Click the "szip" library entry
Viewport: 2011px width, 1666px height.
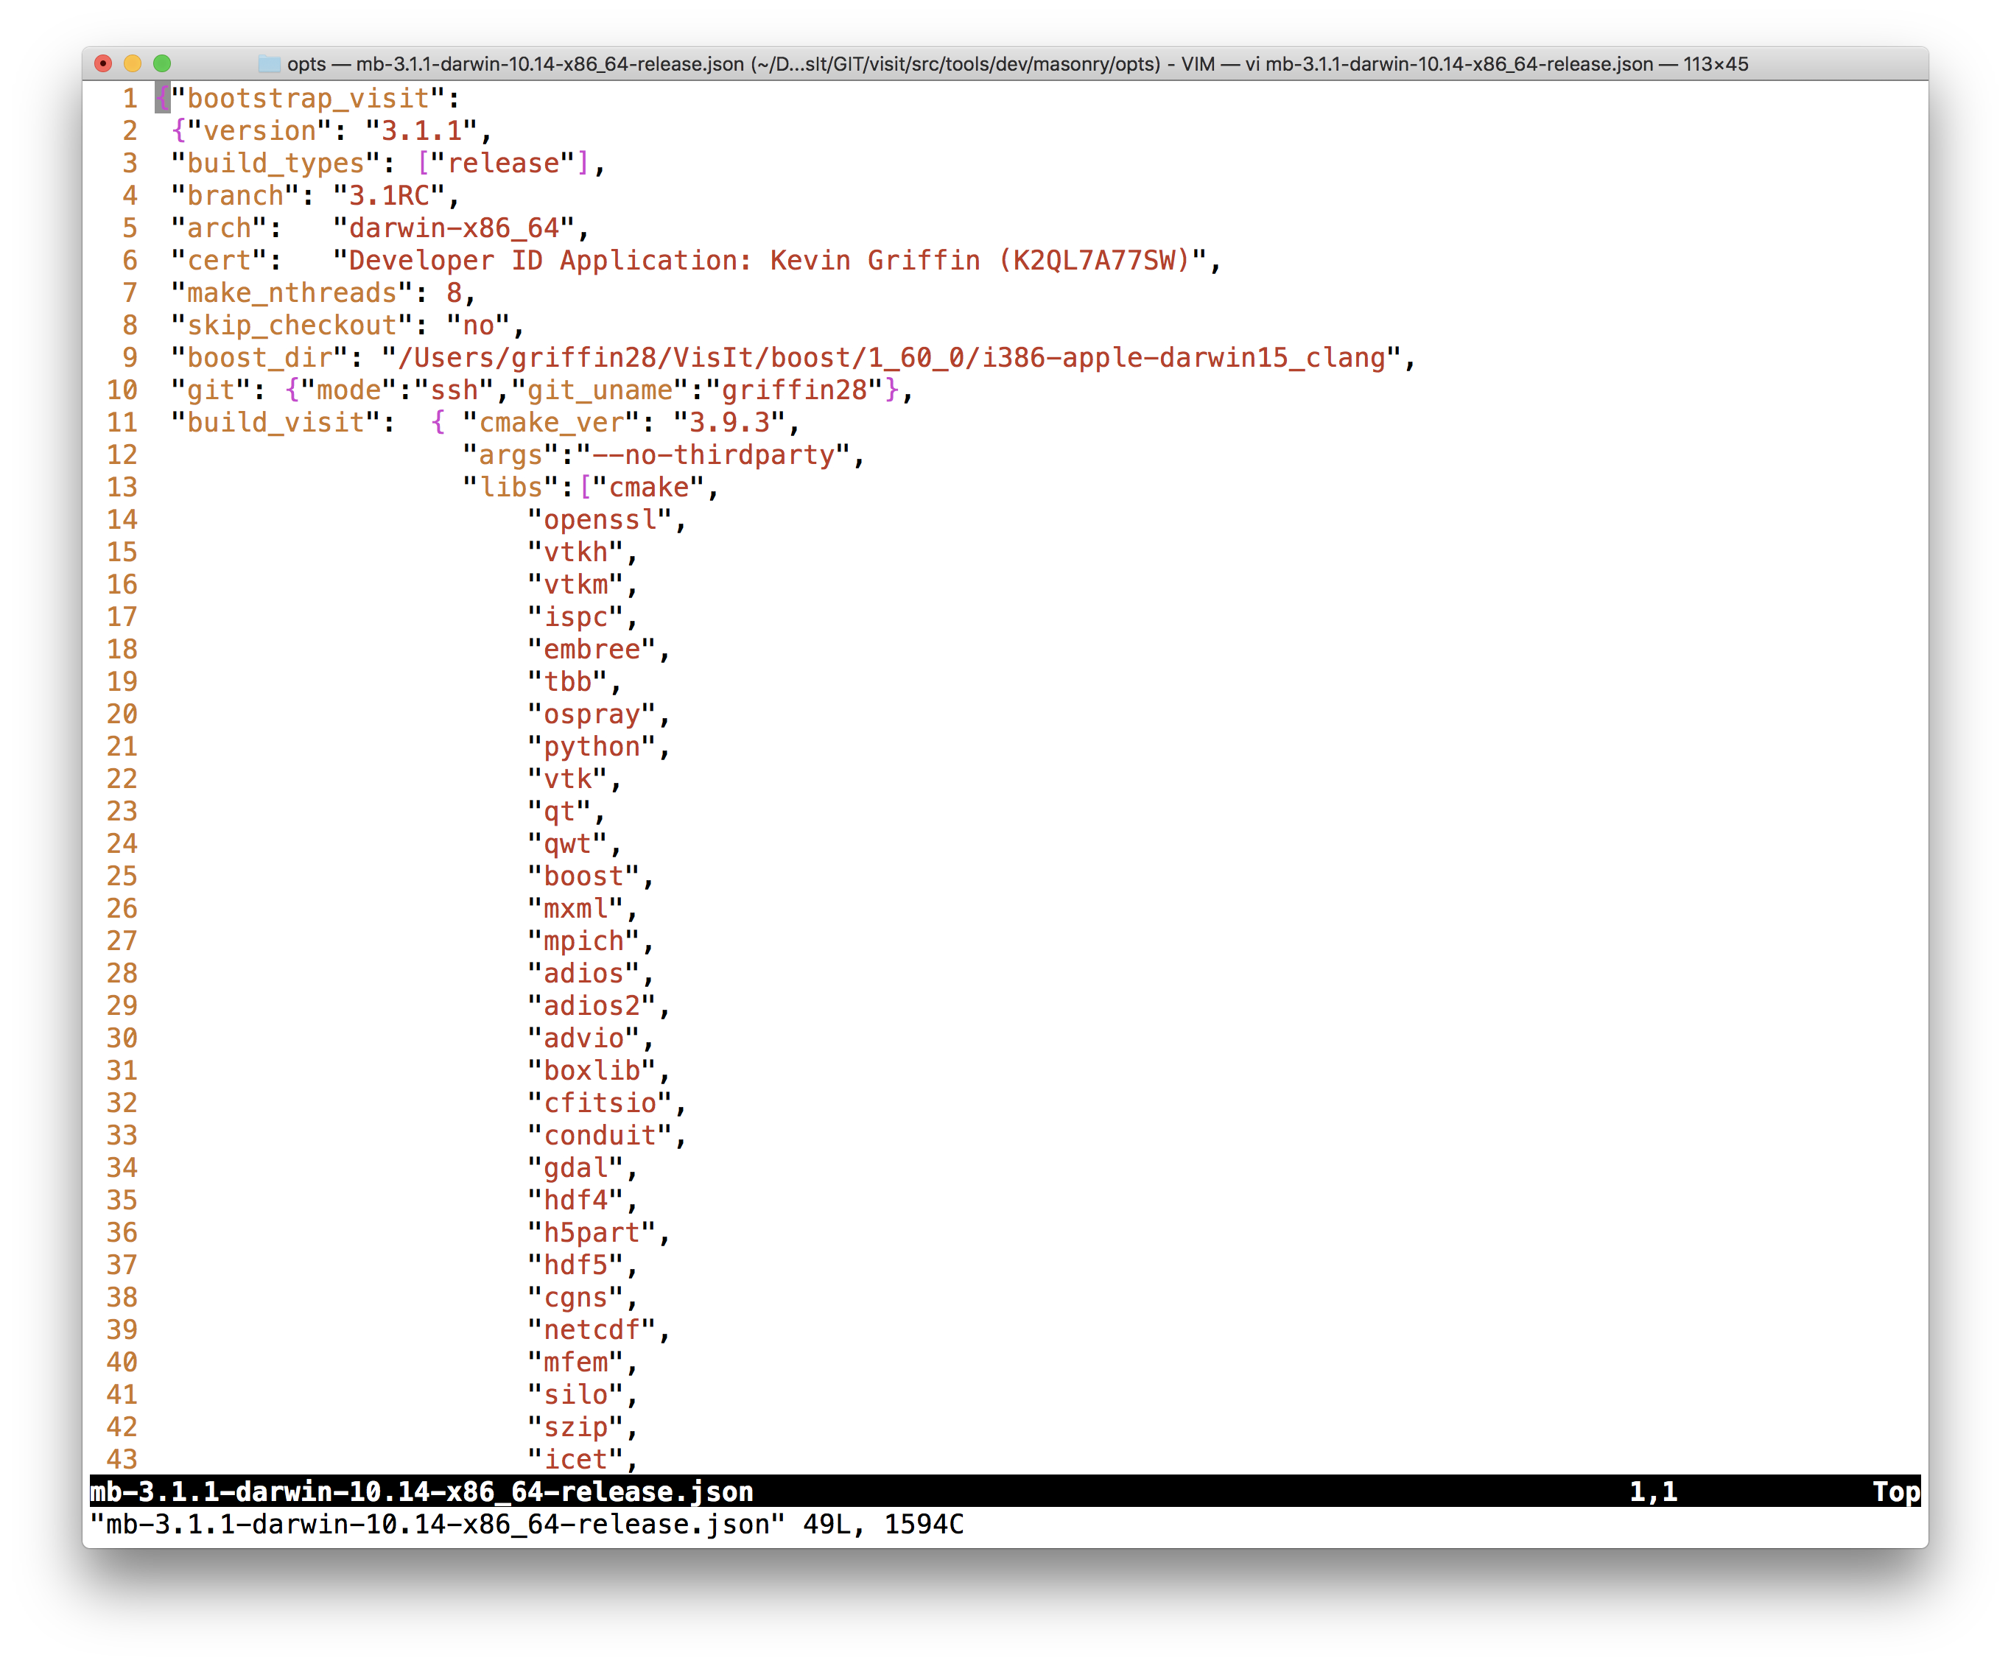click(575, 1427)
